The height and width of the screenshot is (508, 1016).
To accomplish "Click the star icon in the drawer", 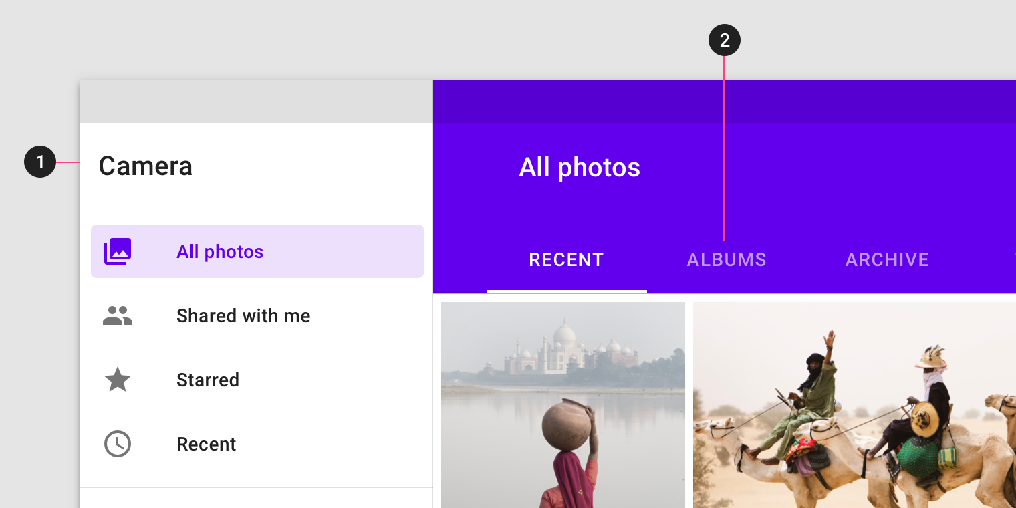I will pyautogui.click(x=118, y=380).
